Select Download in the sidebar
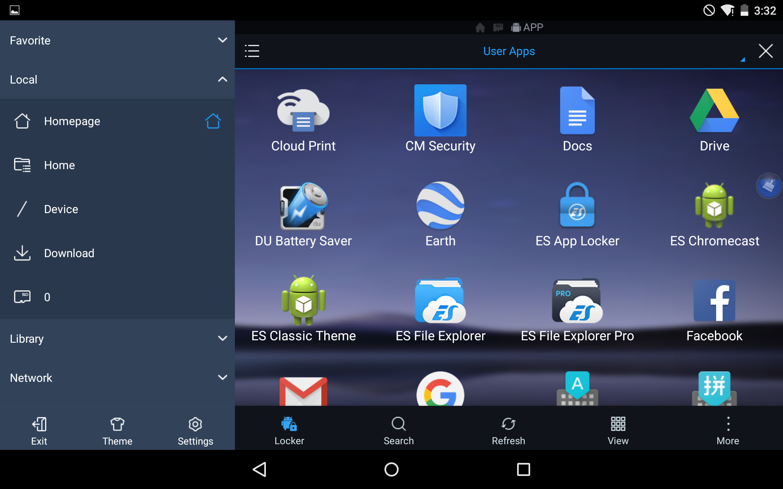 (x=69, y=253)
